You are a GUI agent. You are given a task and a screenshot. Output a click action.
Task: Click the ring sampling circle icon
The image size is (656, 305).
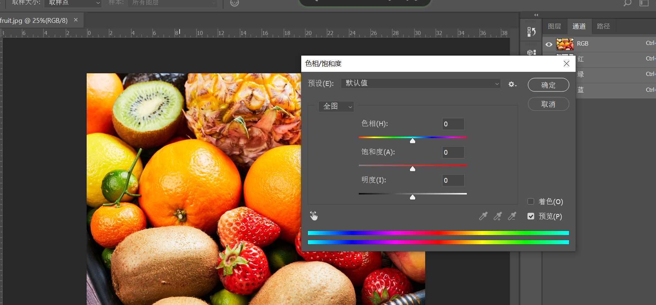[235, 3]
